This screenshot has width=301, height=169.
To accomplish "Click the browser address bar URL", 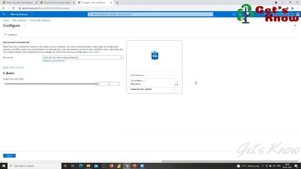I will point(46,8).
